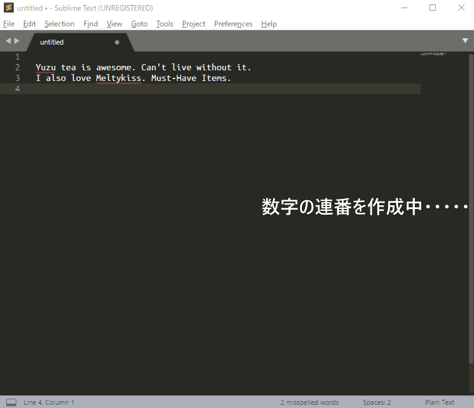Close the untitled tab via unsaved dot
This screenshot has width=474, height=408.
(x=117, y=42)
